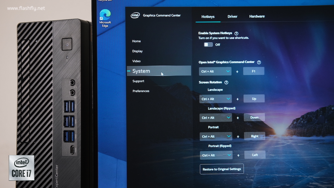The height and width of the screenshot is (188, 334).
Task: Click the F1 hotkey field
Action: tap(254, 71)
